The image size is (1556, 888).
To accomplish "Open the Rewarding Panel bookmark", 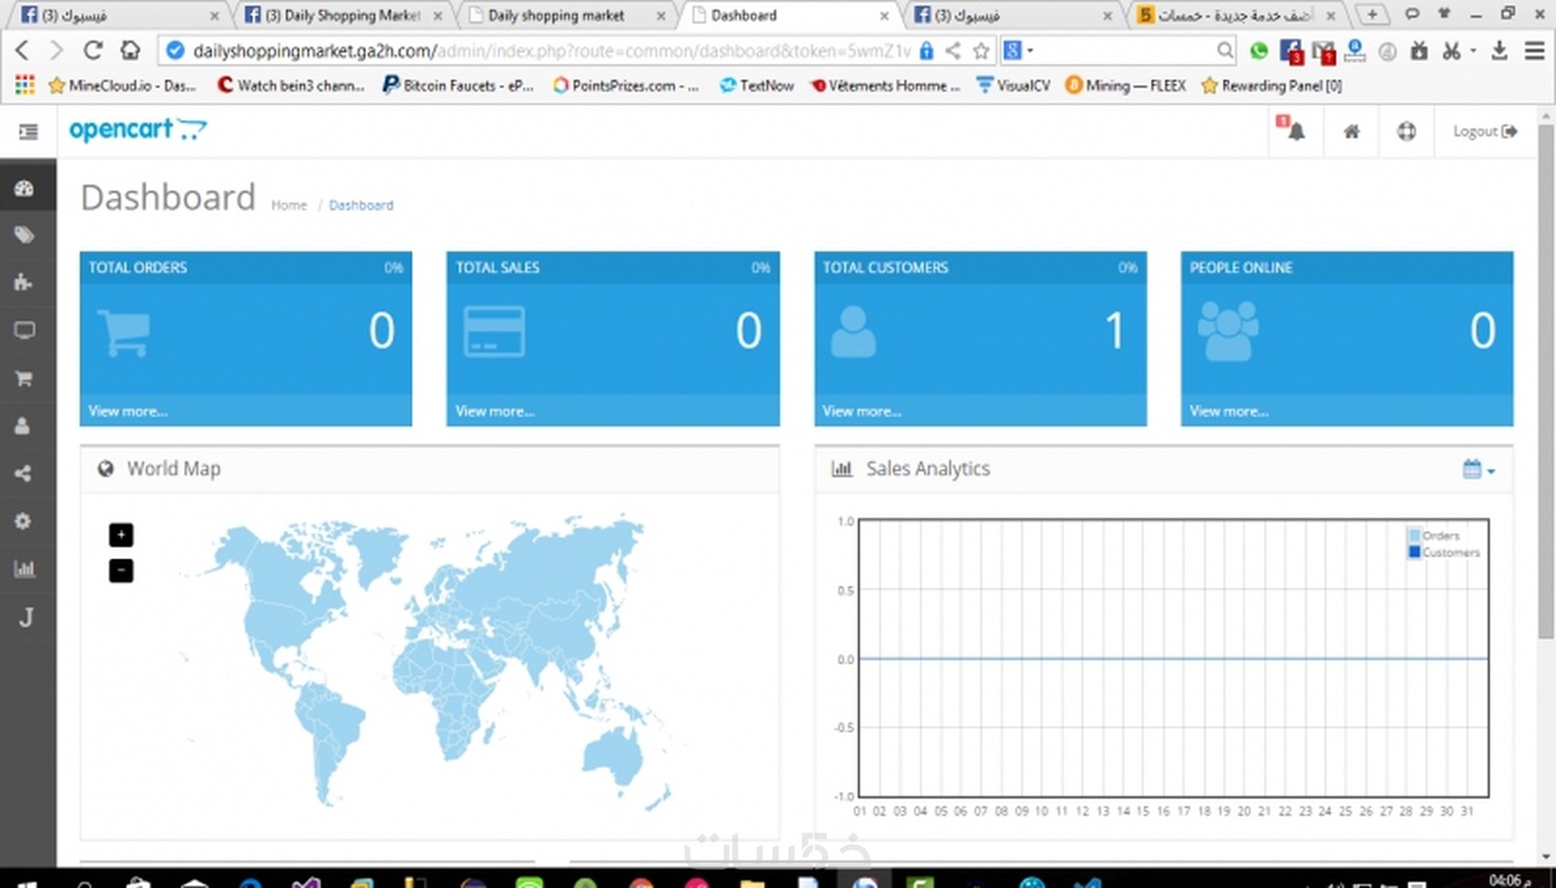I will 1271,85.
